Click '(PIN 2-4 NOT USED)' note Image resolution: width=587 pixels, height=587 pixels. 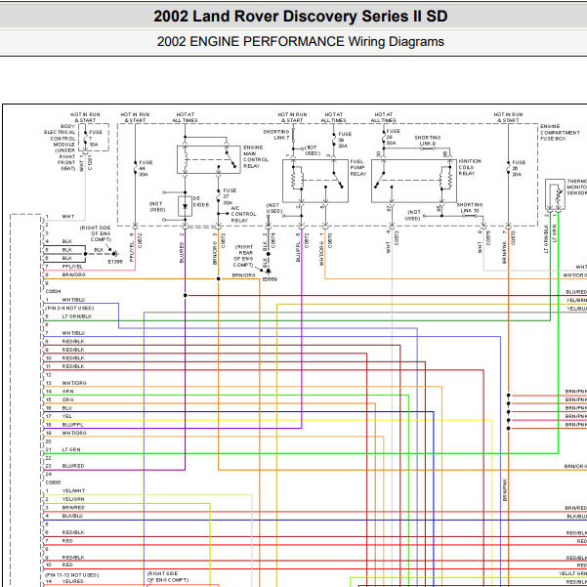click(69, 308)
